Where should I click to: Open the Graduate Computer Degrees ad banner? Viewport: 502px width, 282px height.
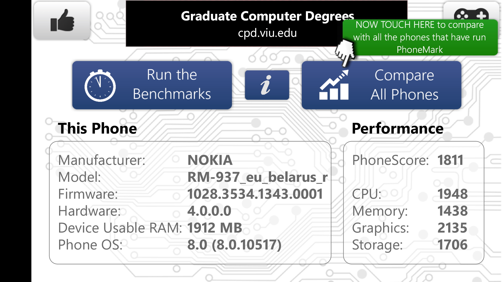(267, 23)
